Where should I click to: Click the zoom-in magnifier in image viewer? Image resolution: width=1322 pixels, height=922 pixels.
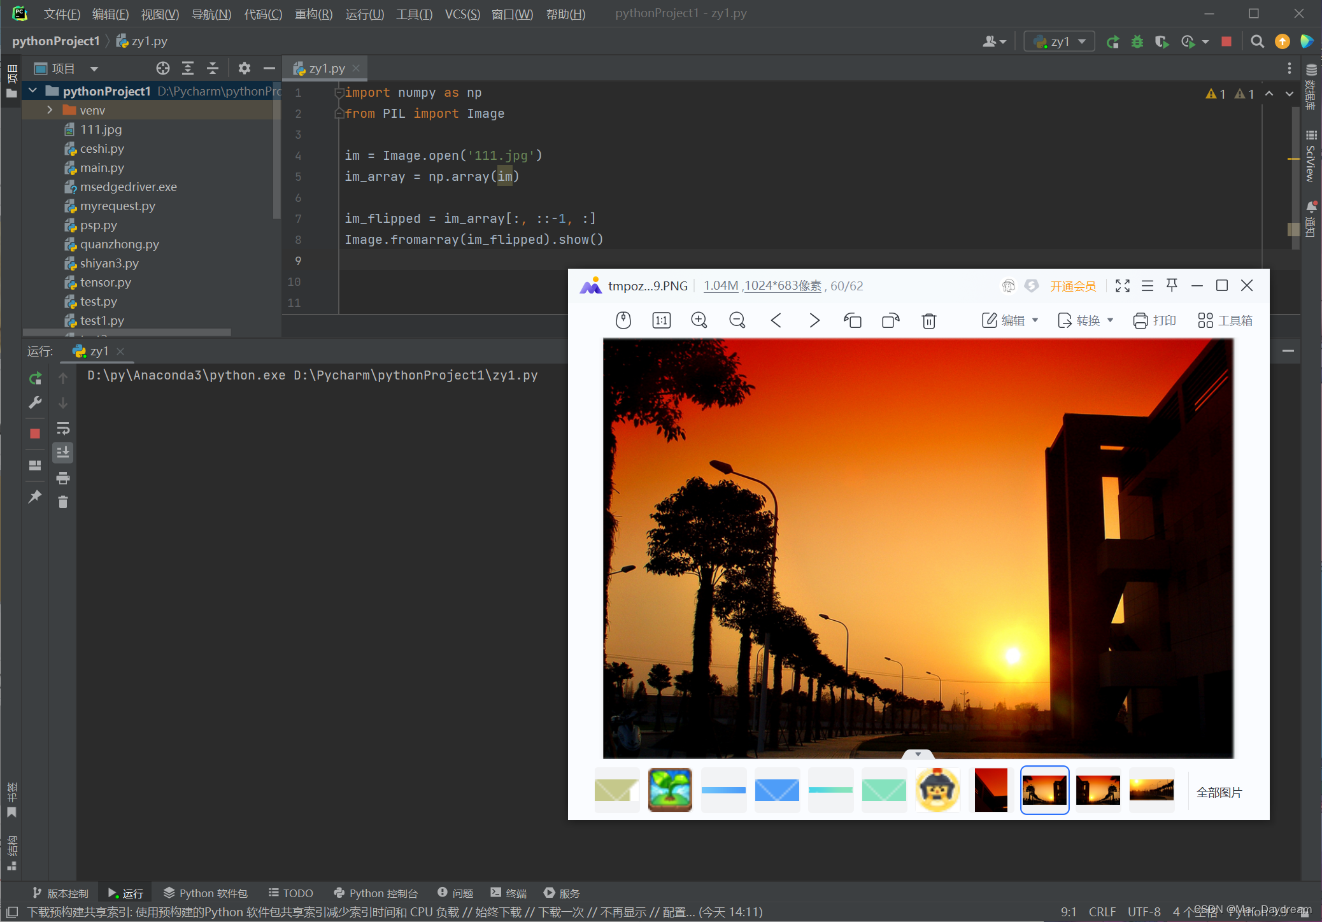pos(699,320)
